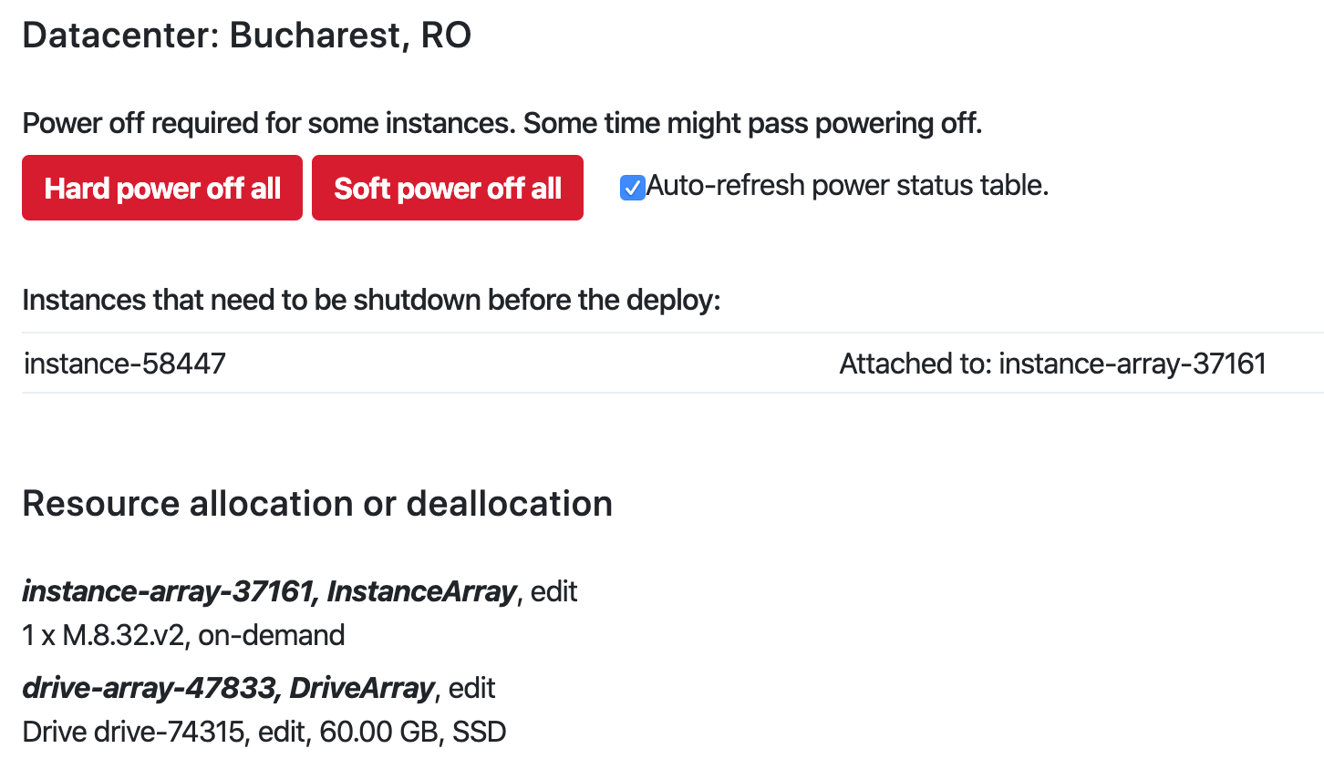Click the Auto-refresh power status table label
Screen dimensions: 1324x769
point(847,186)
